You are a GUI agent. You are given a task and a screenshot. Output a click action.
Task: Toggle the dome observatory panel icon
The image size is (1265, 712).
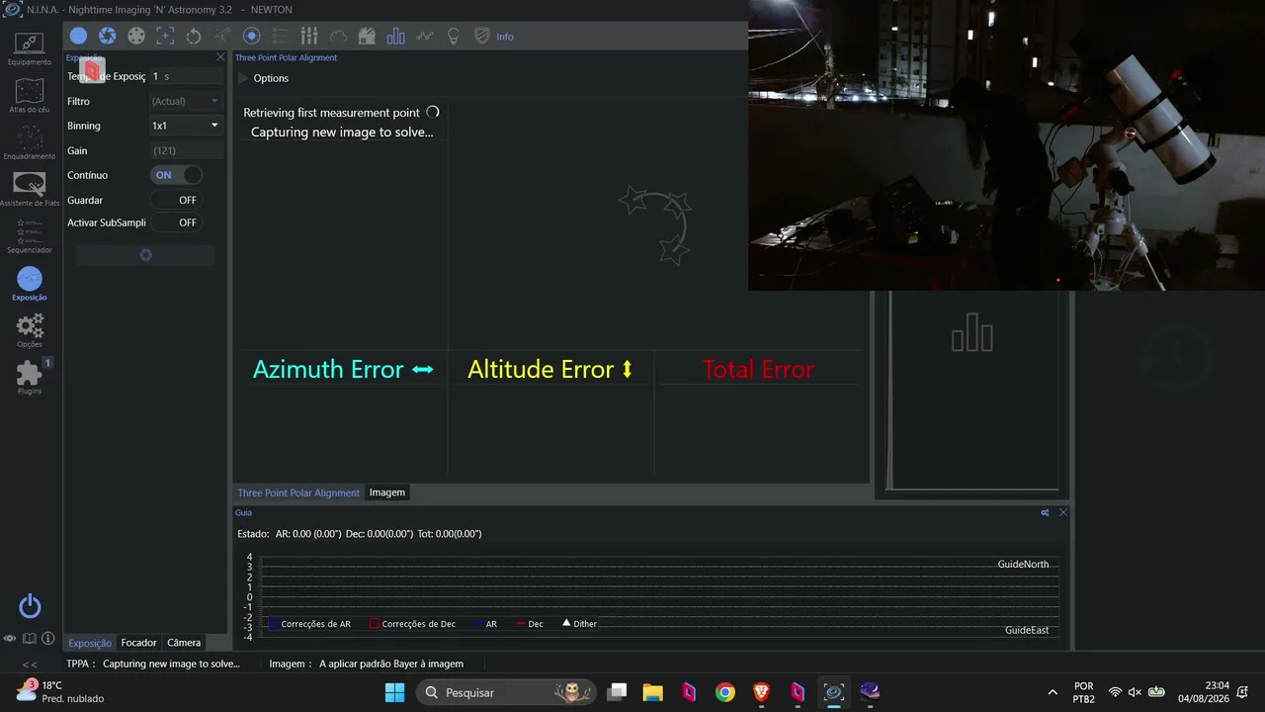click(367, 36)
